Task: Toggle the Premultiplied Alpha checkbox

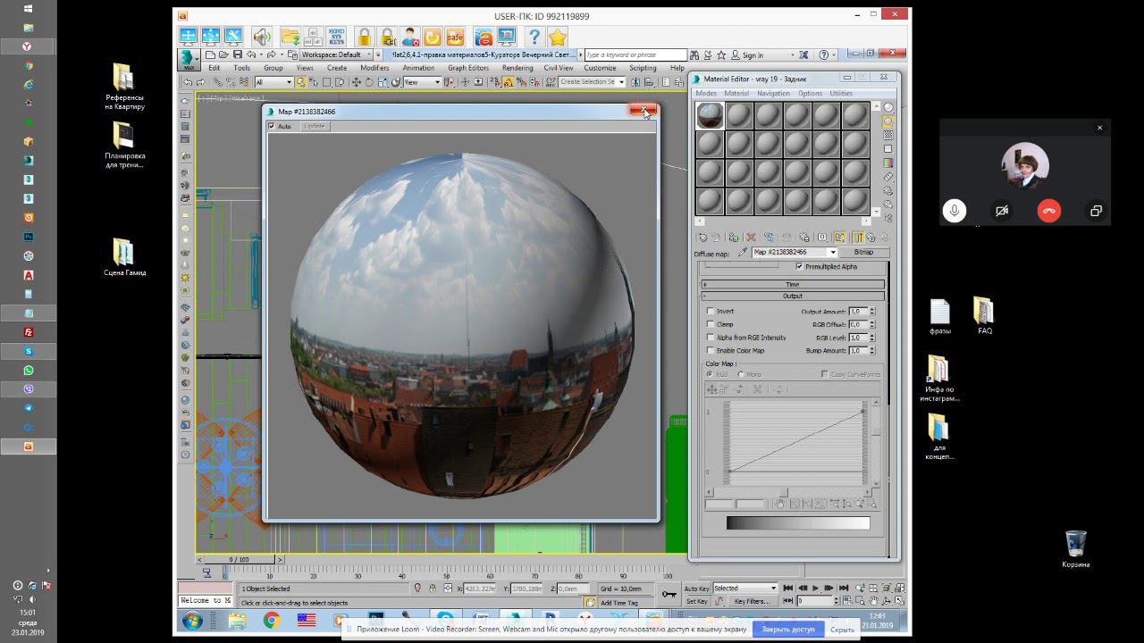Action: coord(799,267)
